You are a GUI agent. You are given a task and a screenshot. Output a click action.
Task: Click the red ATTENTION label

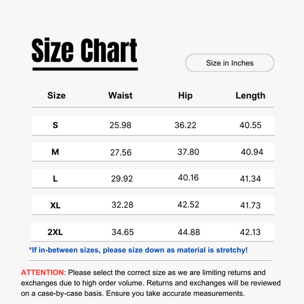point(42,272)
